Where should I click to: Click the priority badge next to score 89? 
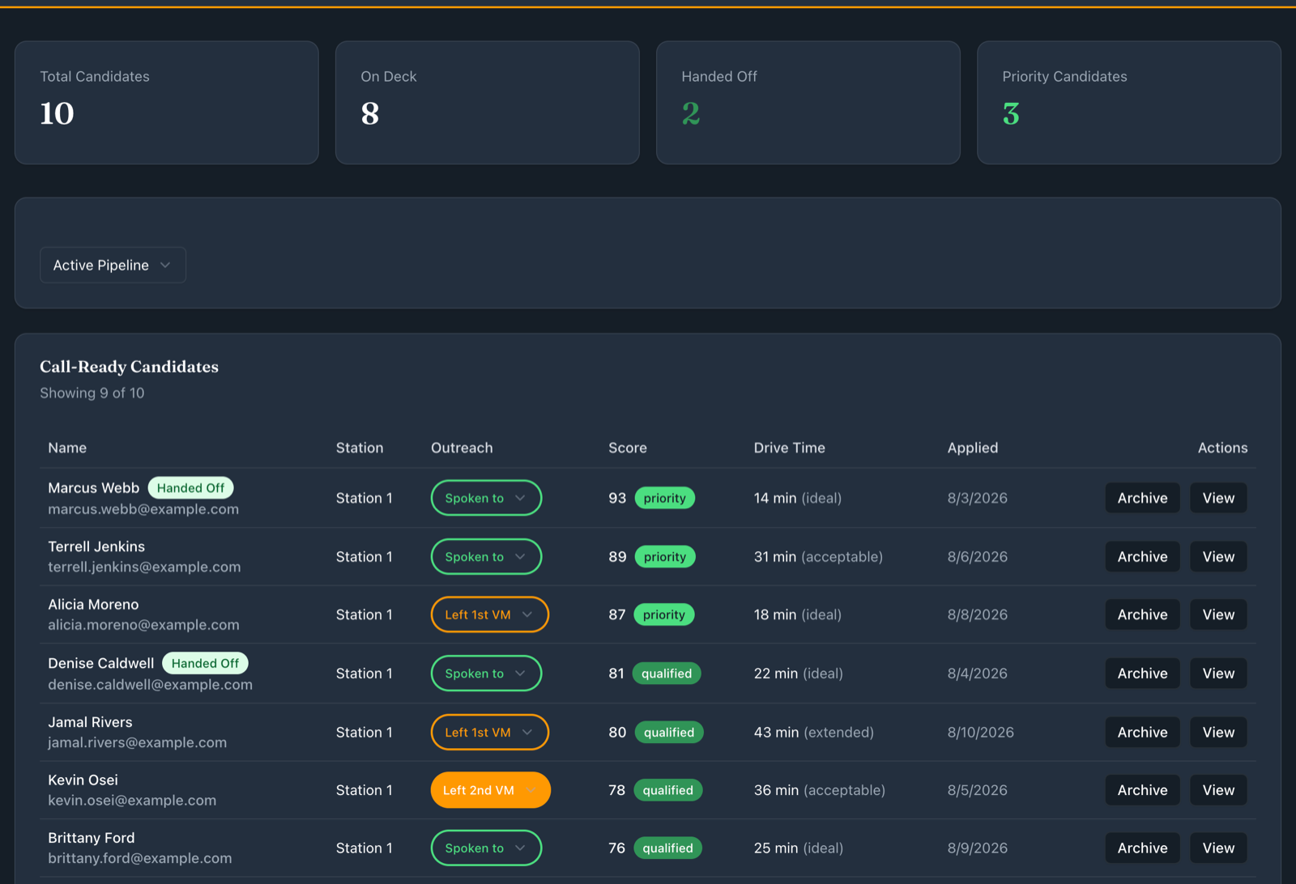click(x=665, y=557)
